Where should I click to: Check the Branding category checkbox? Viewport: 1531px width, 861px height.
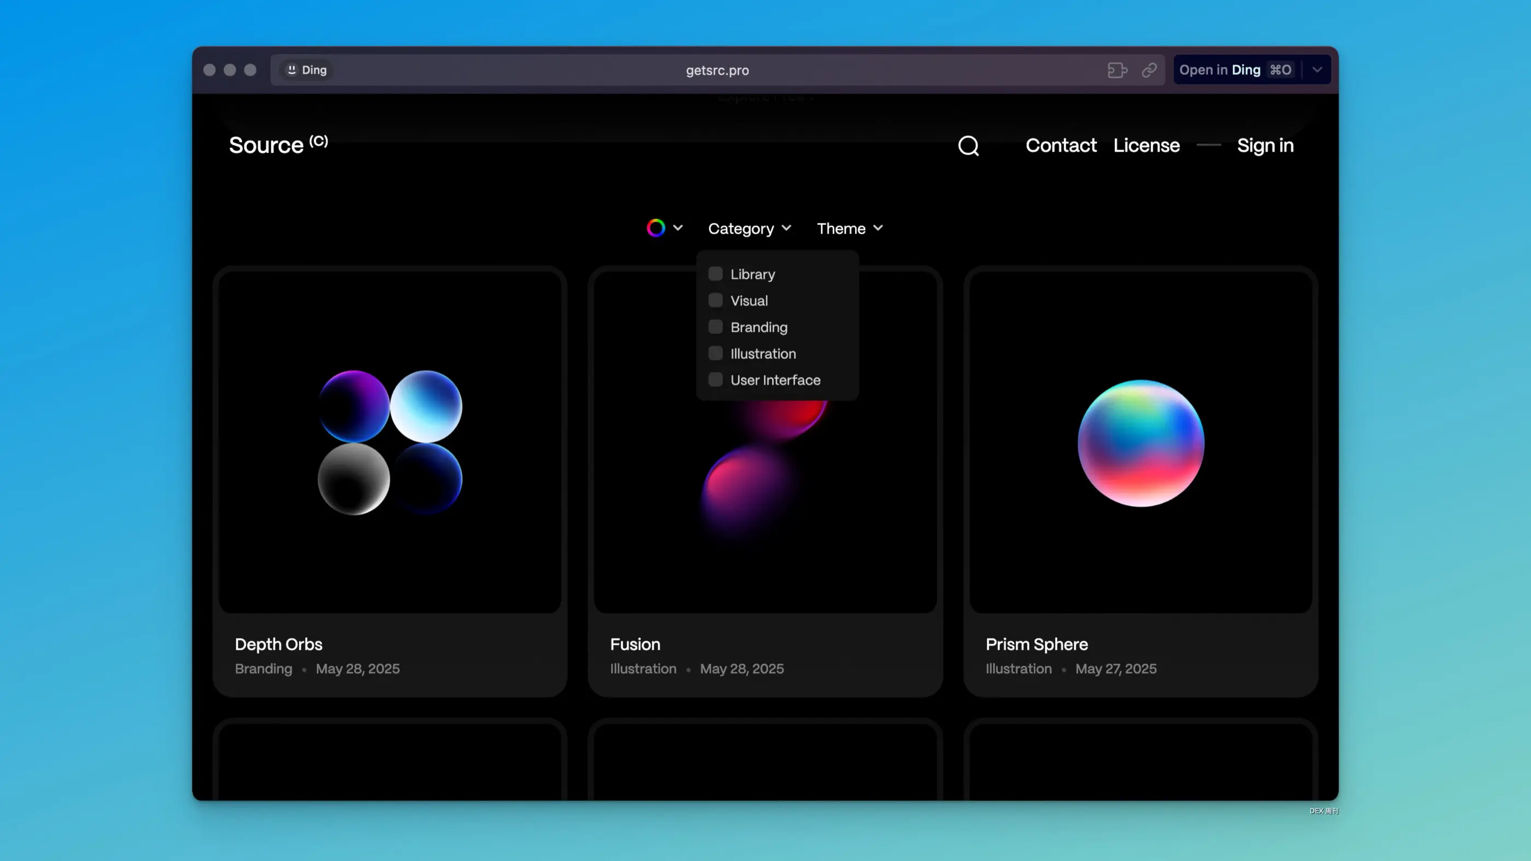tap(716, 327)
